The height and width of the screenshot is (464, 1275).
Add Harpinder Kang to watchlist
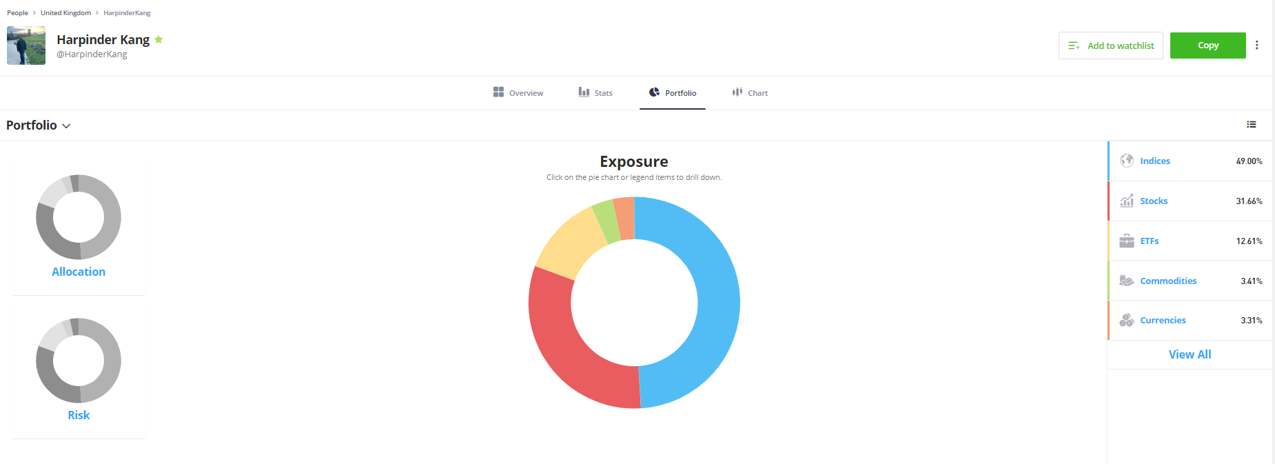[x=1110, y=46]
